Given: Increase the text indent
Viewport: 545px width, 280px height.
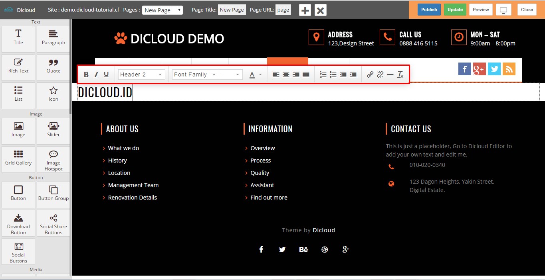Looking at the screenshot, I should (353, 74).
